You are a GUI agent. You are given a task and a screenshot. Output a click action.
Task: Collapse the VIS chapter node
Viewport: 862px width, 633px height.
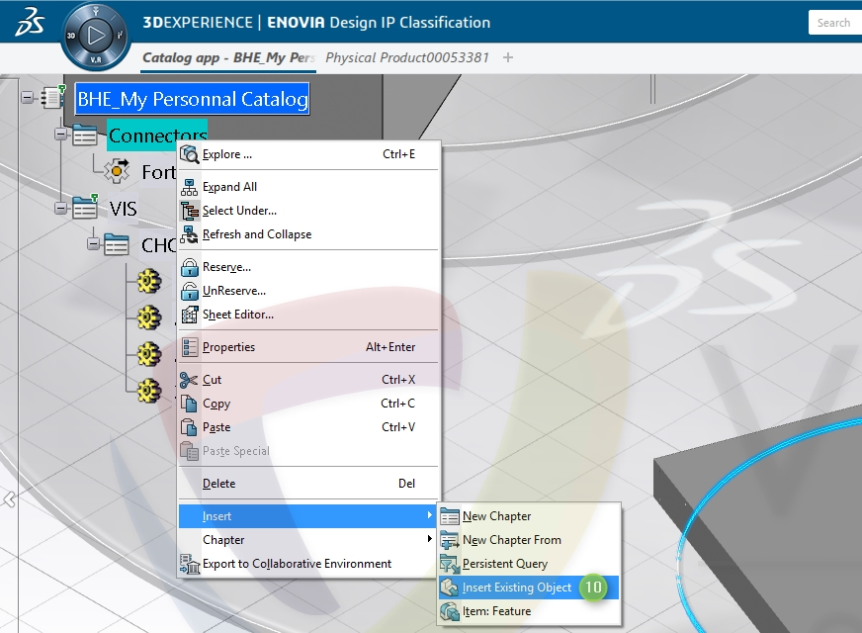tap(61, 208)
